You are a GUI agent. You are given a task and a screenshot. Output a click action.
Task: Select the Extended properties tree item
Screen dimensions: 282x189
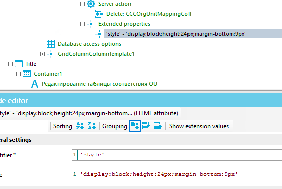click(124, 24)
